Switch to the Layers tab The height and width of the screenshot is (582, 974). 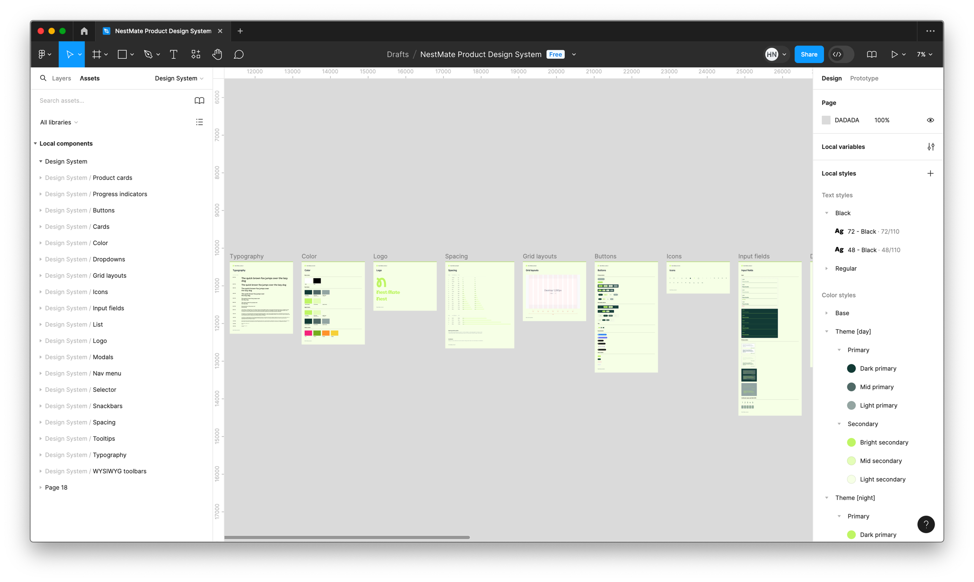pyautogui.click(x=61, y=78)
